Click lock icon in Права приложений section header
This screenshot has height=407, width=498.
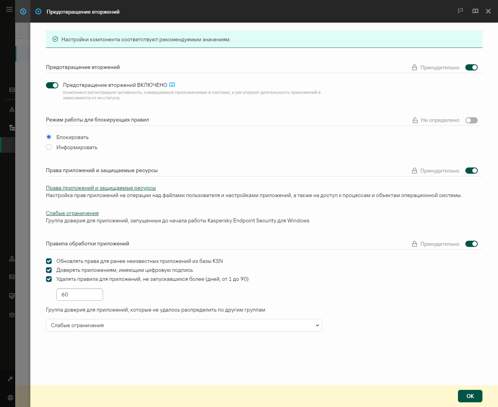(414, 171)
